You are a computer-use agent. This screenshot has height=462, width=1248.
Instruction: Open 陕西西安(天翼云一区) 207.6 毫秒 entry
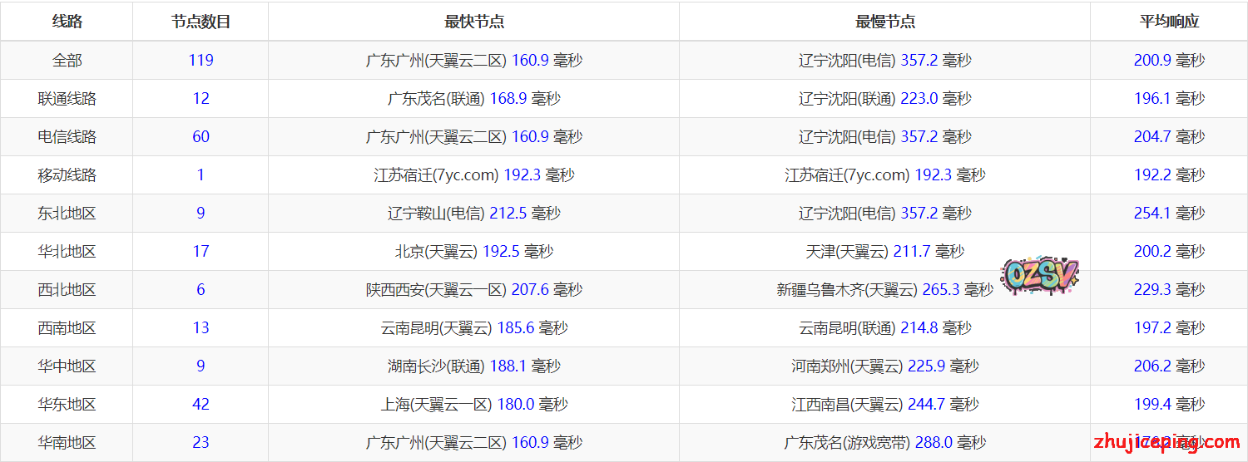[473, 289]
